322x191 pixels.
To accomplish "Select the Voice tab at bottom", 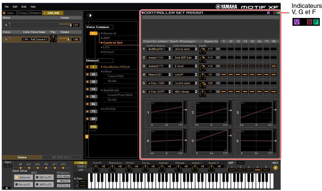I will click(22, 157).
